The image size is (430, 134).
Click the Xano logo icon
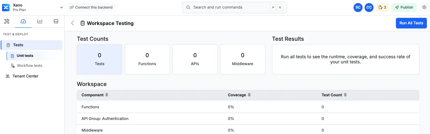click(x=6, y=7)
